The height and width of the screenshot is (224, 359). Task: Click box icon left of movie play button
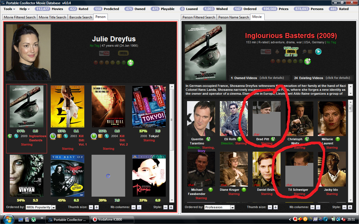point(310,52)
